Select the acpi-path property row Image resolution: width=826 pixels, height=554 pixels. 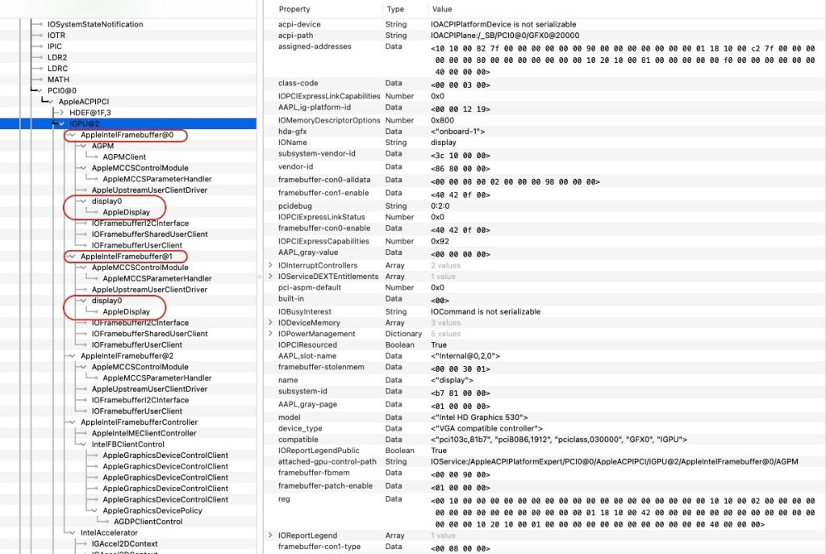[x=544, y=35]
